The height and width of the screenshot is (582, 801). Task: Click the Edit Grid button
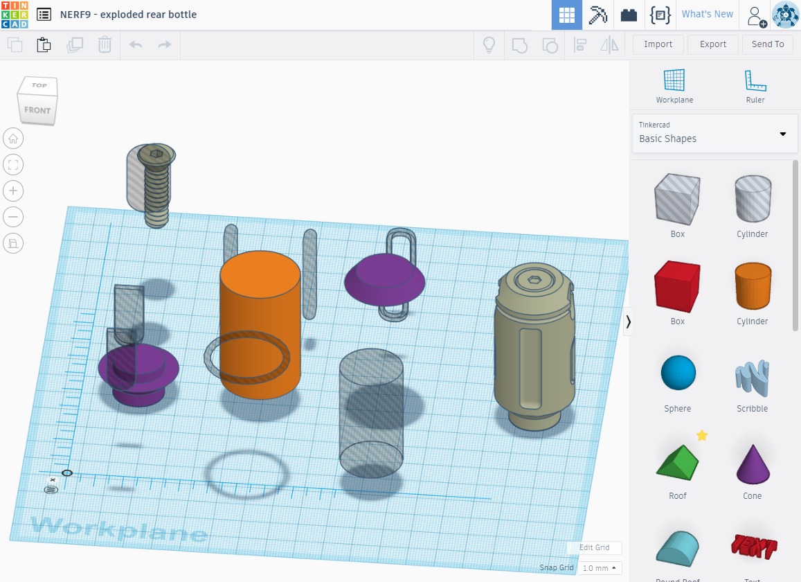pos(594,548)
